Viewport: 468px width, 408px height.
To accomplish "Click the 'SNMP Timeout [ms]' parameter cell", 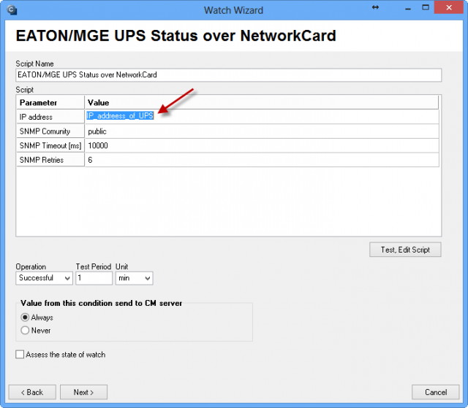I will click(50, 146).
